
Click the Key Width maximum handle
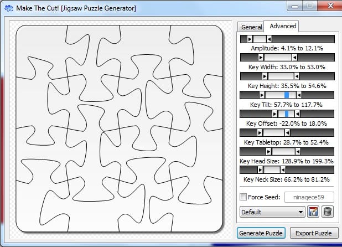point(294,58)
